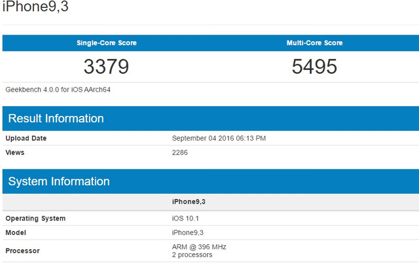The height and width of the screenshot is (263, 419).
Task: Click the Single-Core Score header
Action: pyautogui.click(x=107, y=43)
